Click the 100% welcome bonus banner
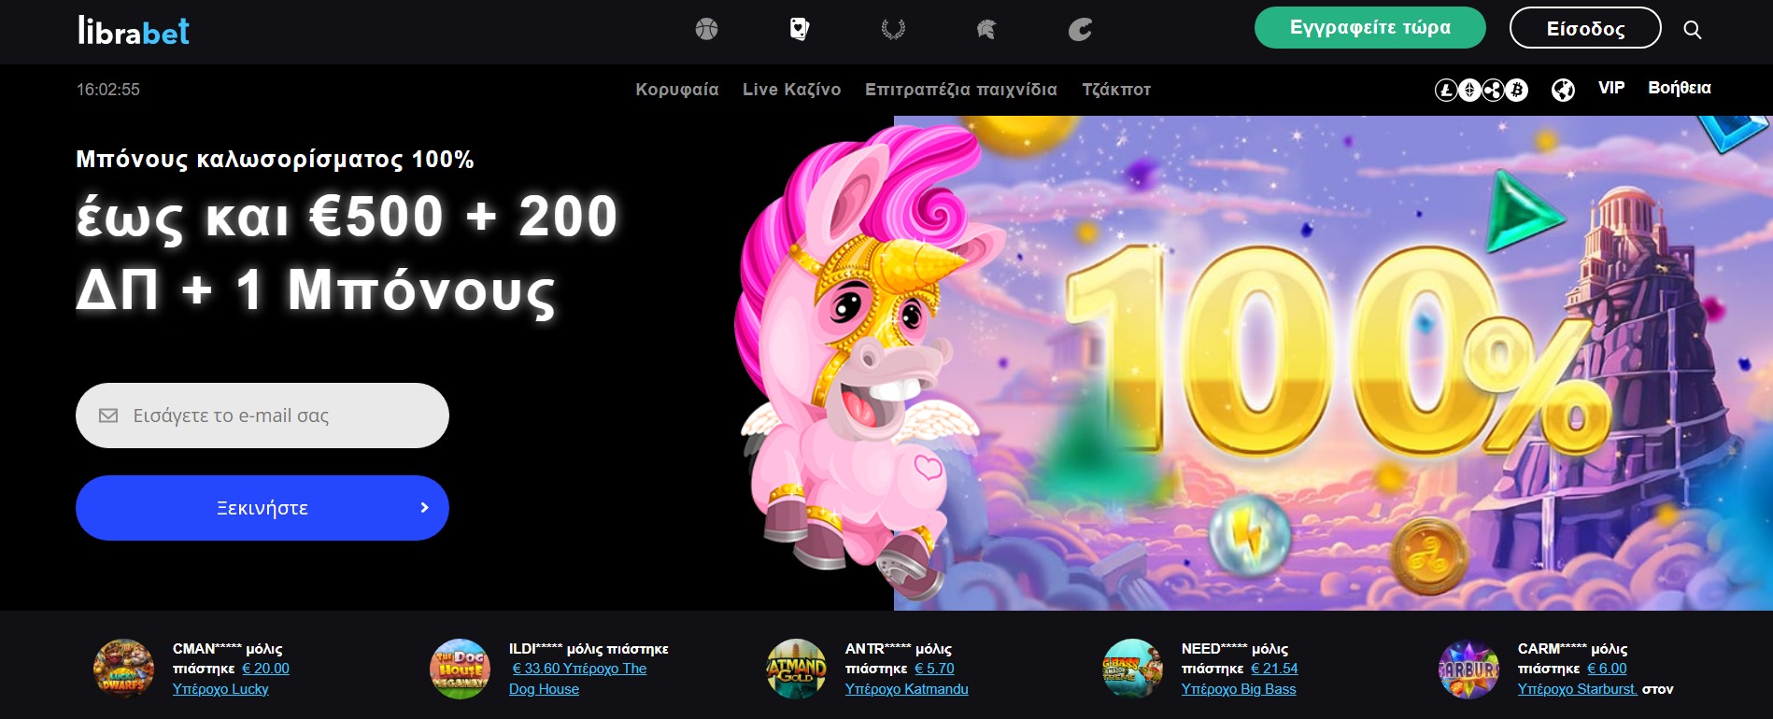 (1333, 363)
